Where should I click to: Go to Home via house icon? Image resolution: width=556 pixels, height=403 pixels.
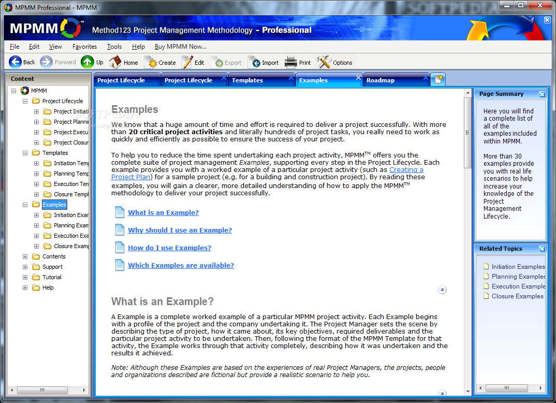click(x=115, y=62)
